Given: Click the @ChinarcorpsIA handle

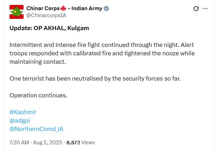Looking at the screenshot, I should click(46, 15).
